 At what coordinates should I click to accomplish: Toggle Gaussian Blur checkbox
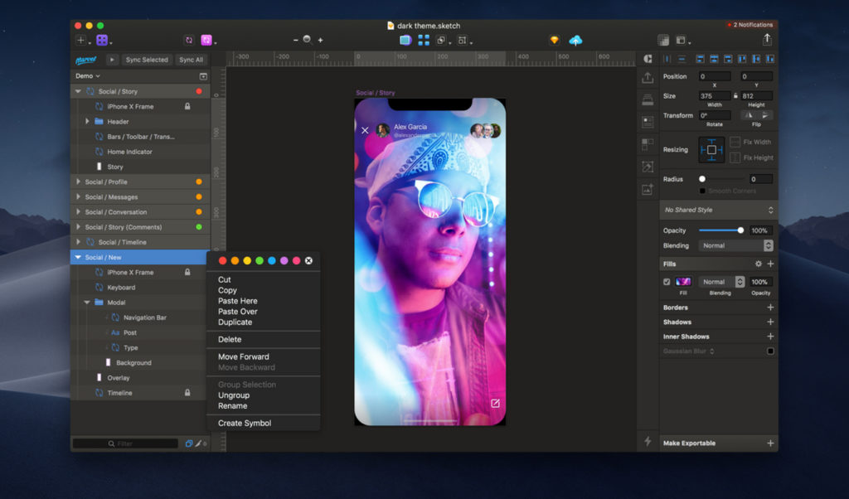pyautogui.click(x=770, y=351)
